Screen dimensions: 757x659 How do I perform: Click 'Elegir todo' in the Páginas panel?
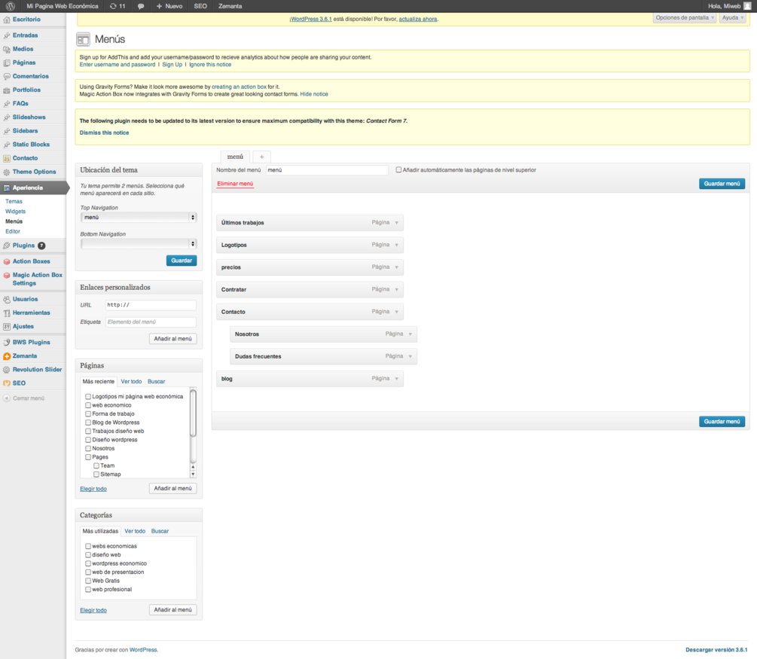(93, 489)
